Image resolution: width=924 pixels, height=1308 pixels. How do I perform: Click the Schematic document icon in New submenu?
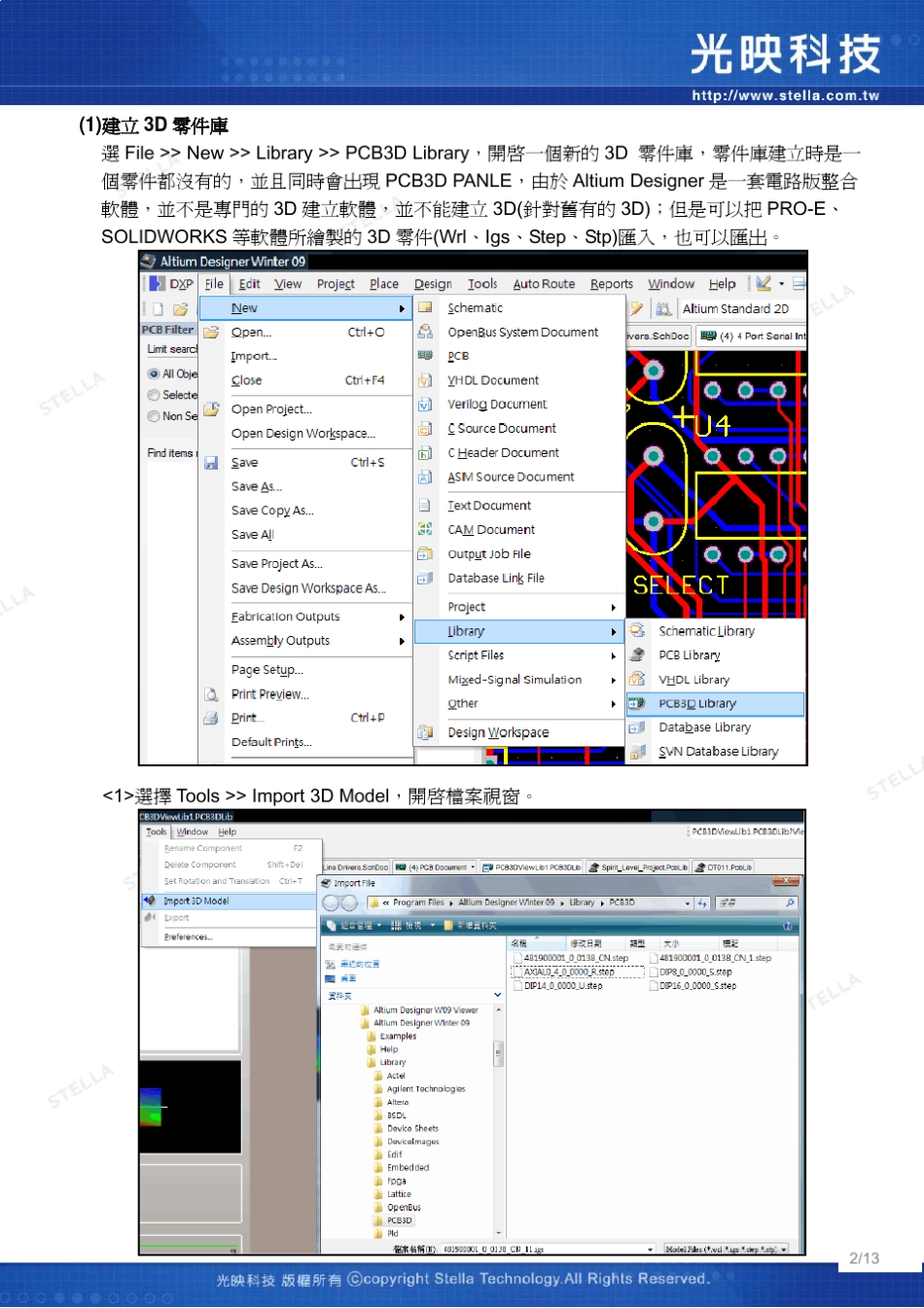pyautogui.click(x=425, y=307)
